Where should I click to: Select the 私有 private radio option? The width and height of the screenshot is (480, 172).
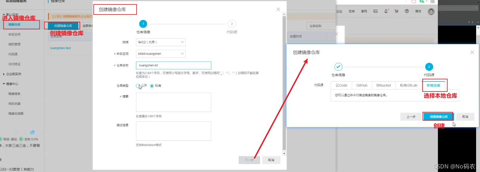pos(152,86)
